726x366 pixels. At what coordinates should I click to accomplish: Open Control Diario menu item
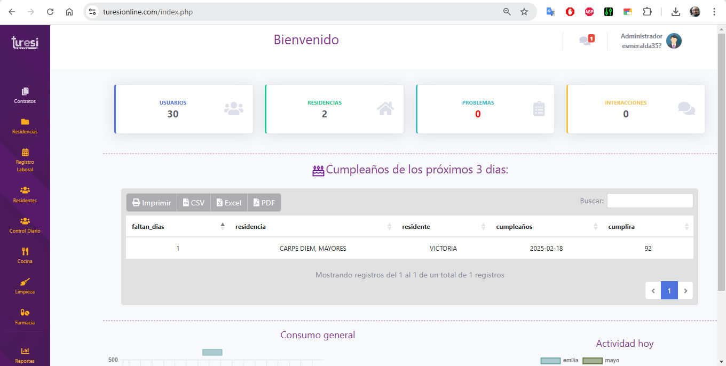coord(25,225)
